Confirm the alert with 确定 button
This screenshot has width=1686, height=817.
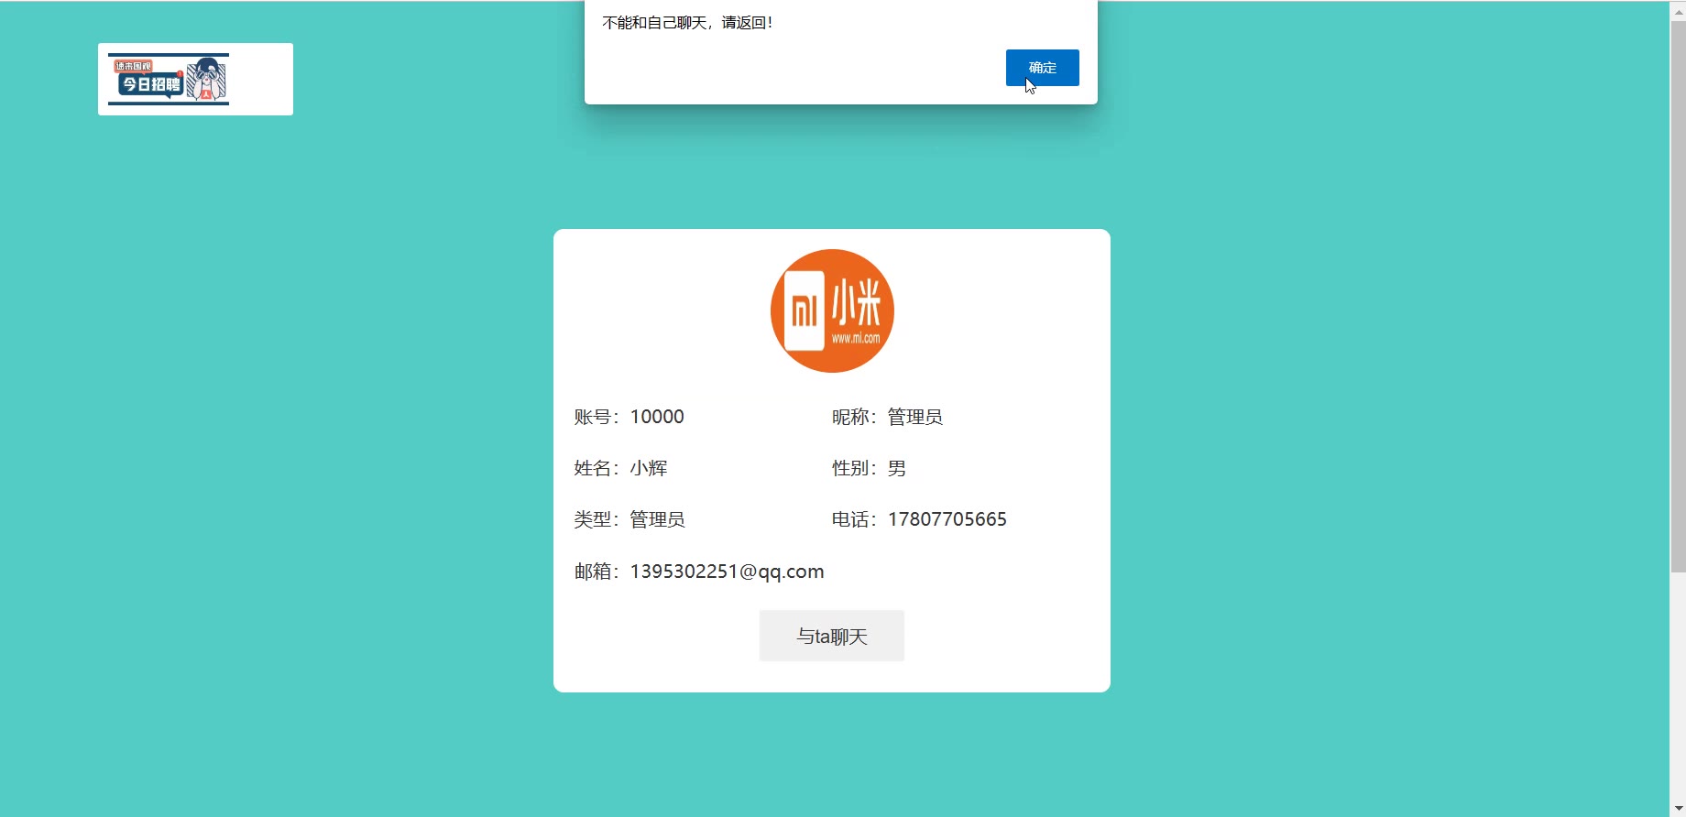[1042, 68]
